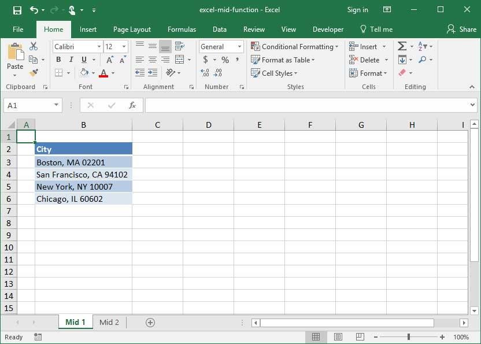
Task: Expand the formula bar chevron
Action: coord(472,105)
